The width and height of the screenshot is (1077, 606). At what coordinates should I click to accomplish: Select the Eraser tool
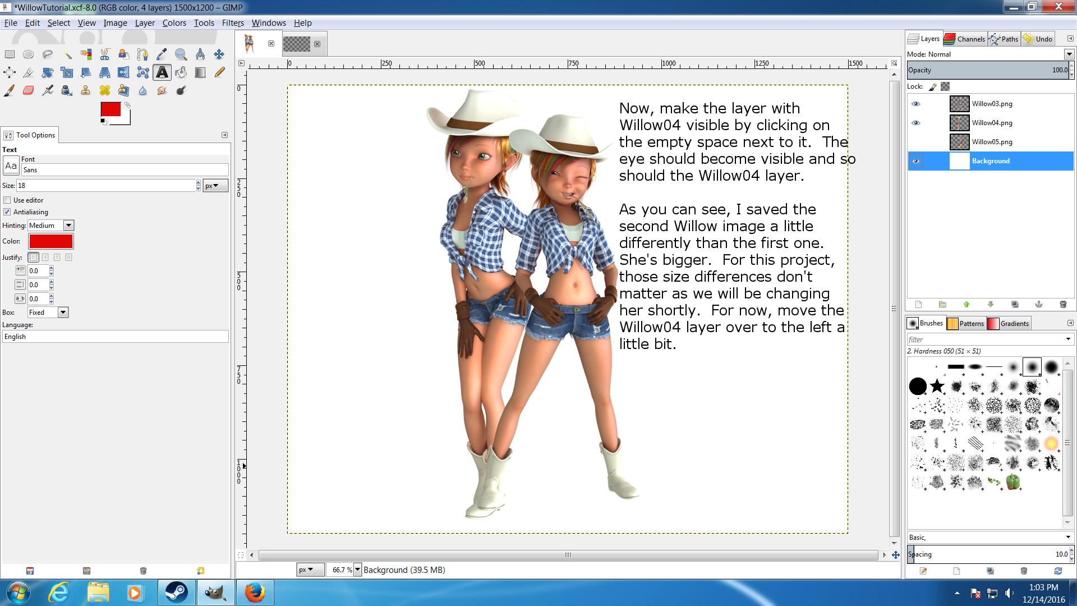coord(29,90)
